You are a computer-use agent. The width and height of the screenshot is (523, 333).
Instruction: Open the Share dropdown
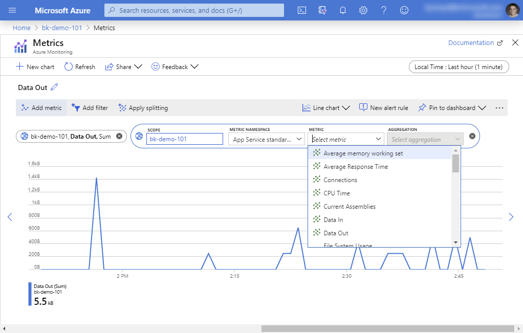pos(123,66)
